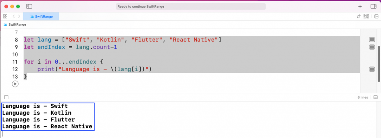381x138 pixels.
Task: Toggle the navigator sidebar icon
Action: (x=29, y=7)
